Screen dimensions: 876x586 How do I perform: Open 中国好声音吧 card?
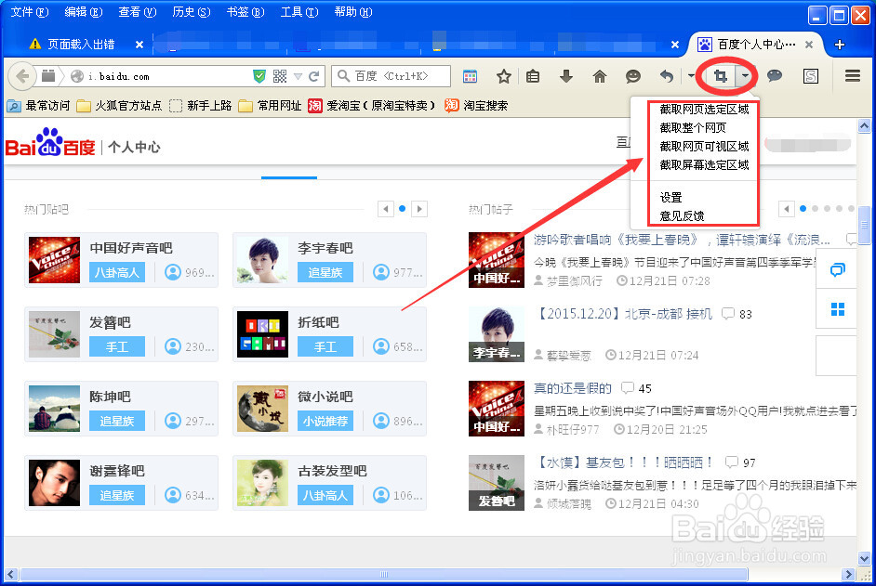121,260
